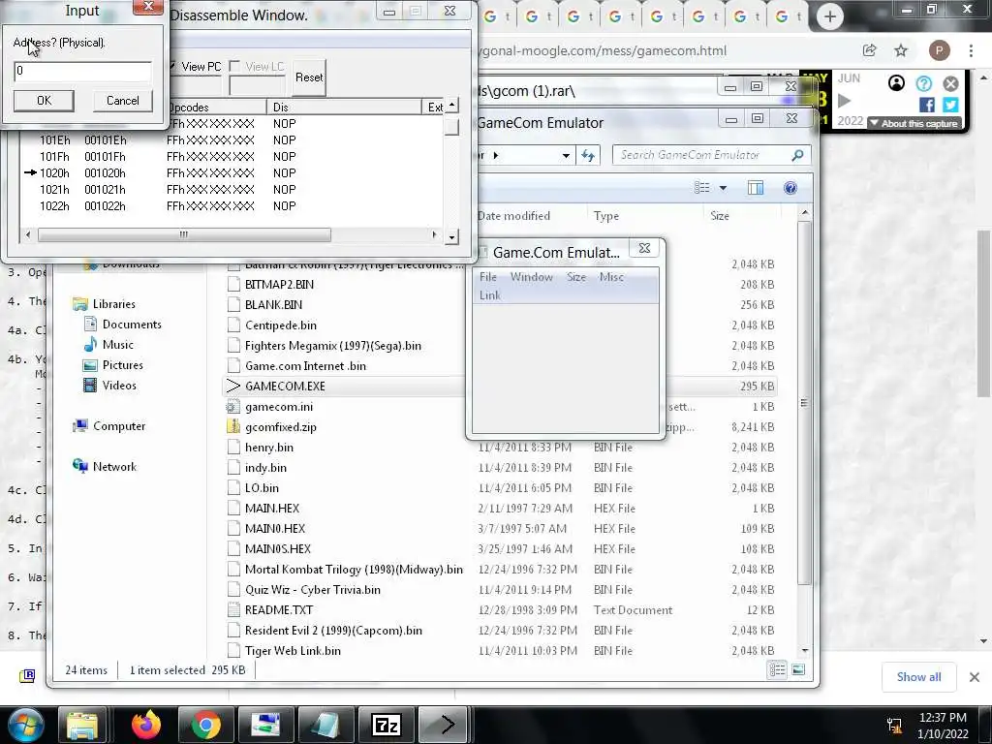992x744 pixels.
Task: Toggle the View PC checkbox
Action: coord(172,66)
